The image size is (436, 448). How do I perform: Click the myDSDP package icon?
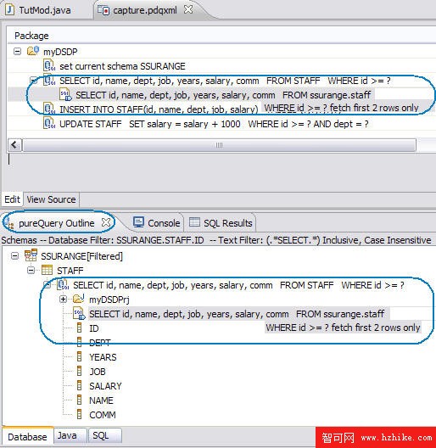click(x=33, y=52)
